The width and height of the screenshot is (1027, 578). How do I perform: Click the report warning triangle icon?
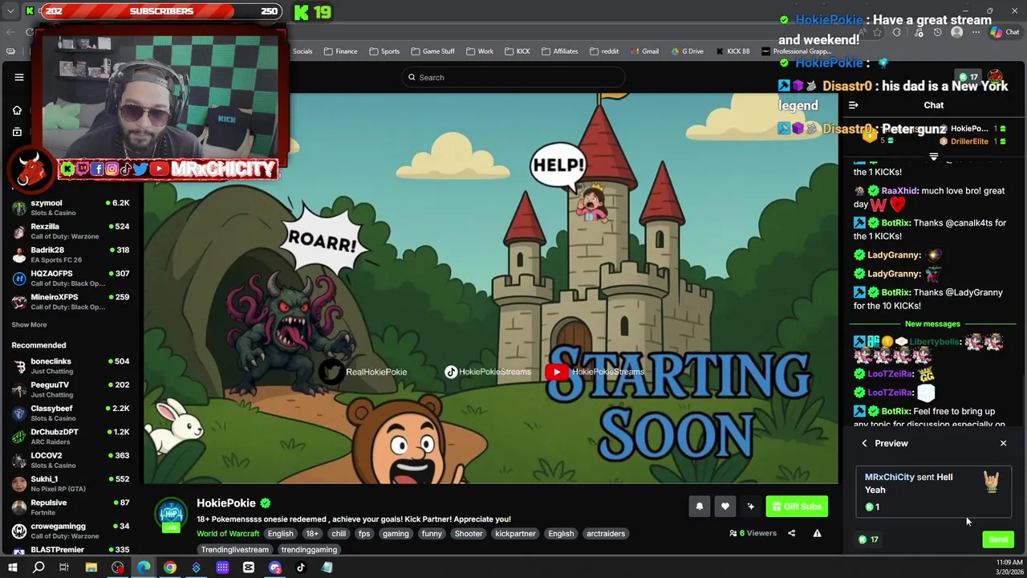(817, 533)
